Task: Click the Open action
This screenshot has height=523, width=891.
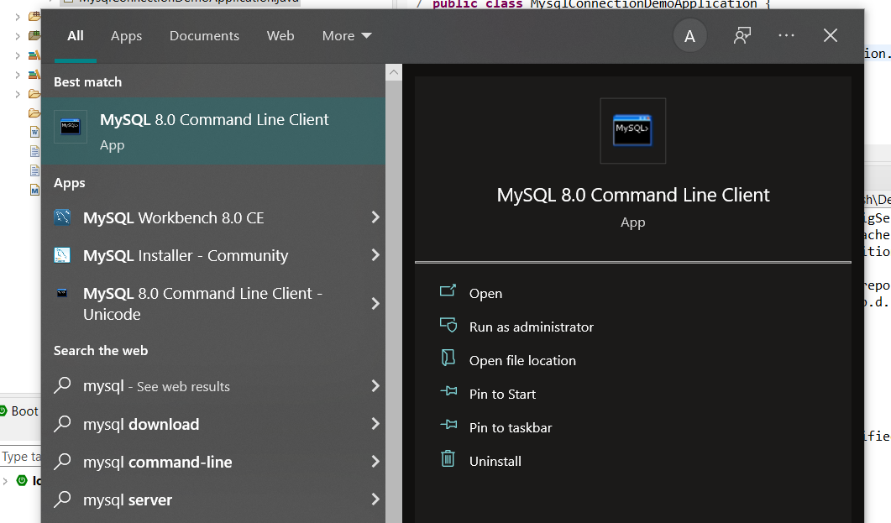Action: coord(485,294)
